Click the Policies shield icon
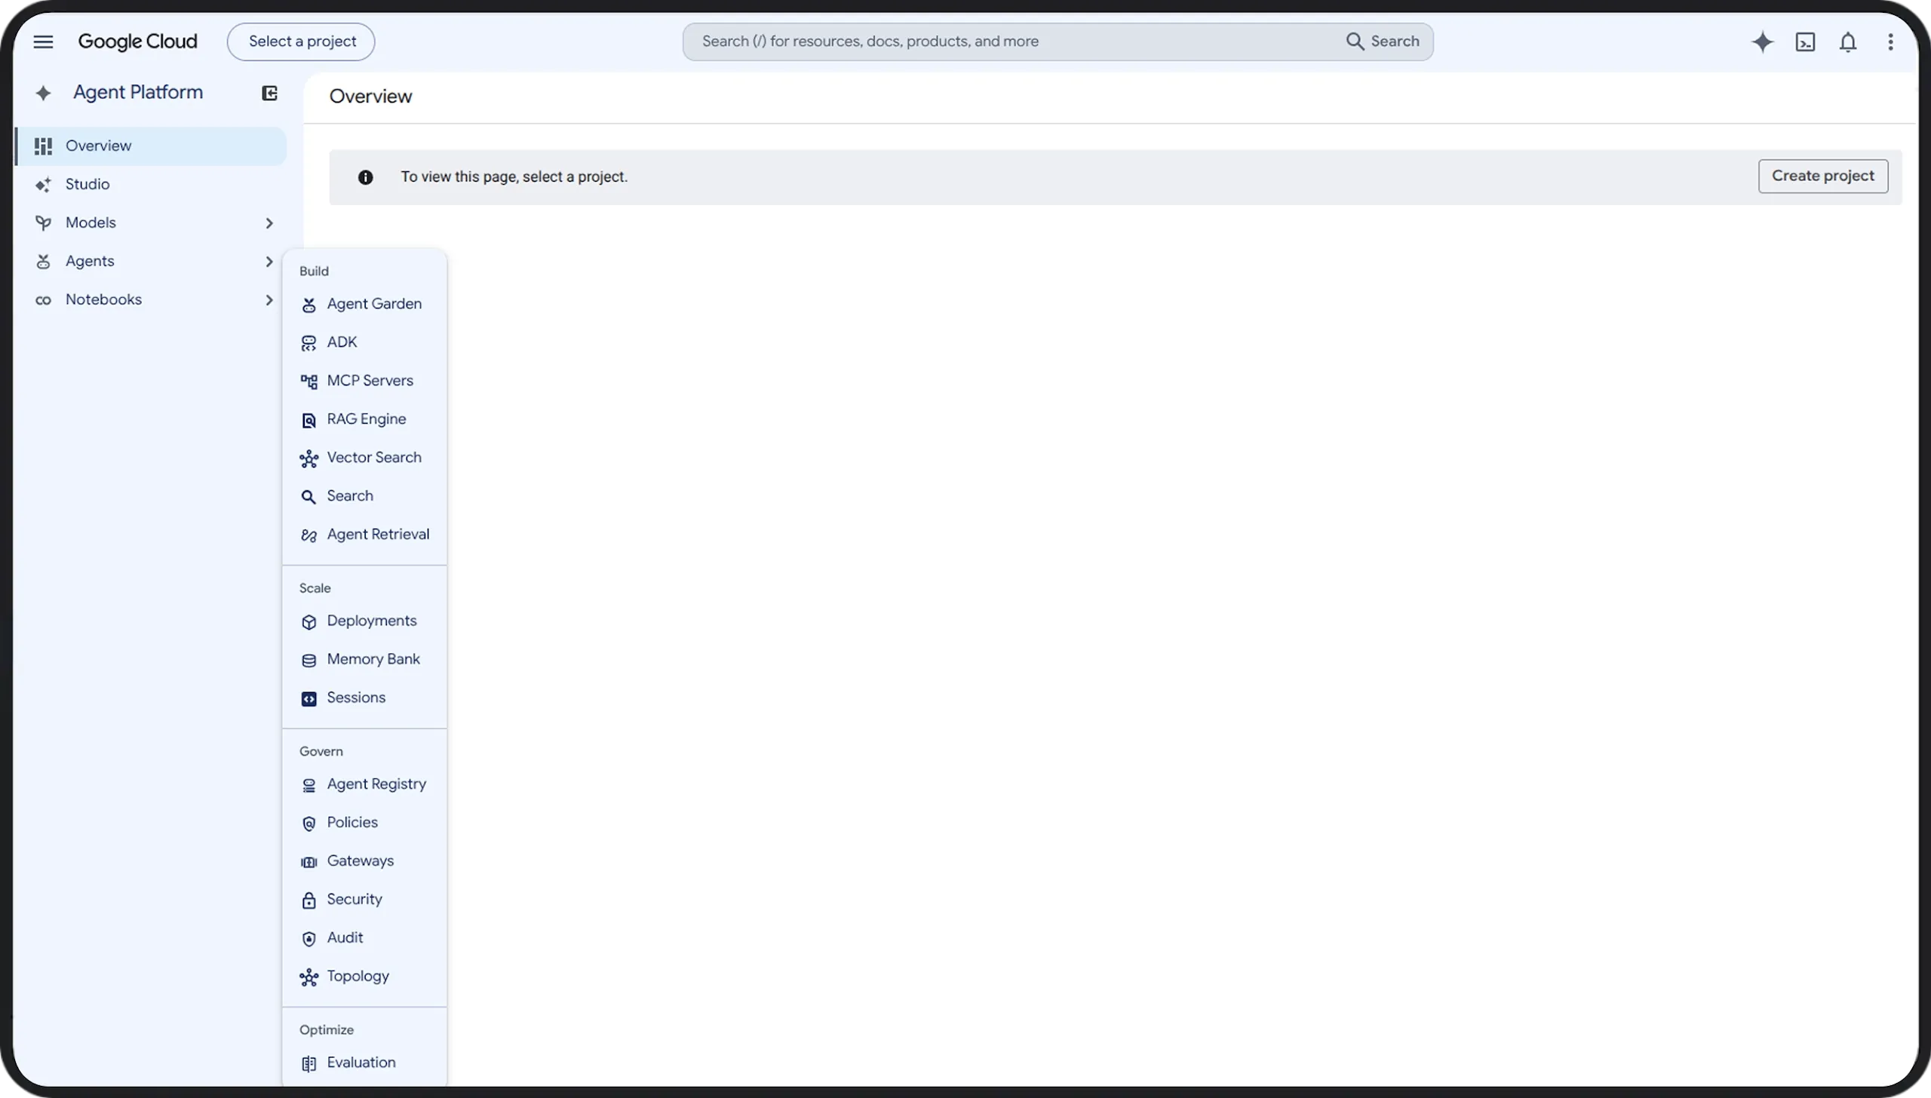This screenshot has height=1098, width=1931. [309, 824]
